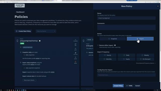This screenshot has height=91, width=161.
Task: Click the policy ribbon icon of yong-postgresql-backup
Action: click(x=17, y=41)
